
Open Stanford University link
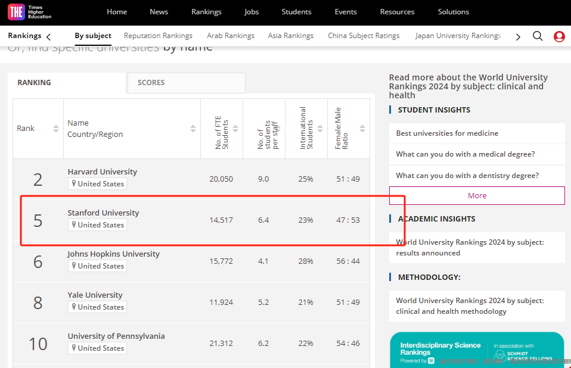pos(104,213)
